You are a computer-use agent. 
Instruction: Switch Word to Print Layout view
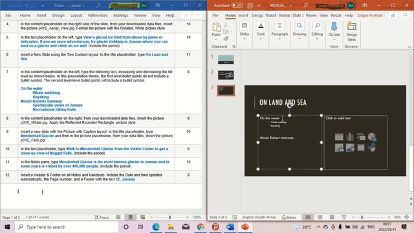pyautogui.click(x=131, y=217)
